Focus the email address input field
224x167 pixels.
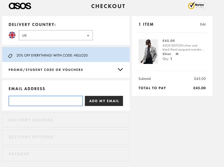(45, 101)
